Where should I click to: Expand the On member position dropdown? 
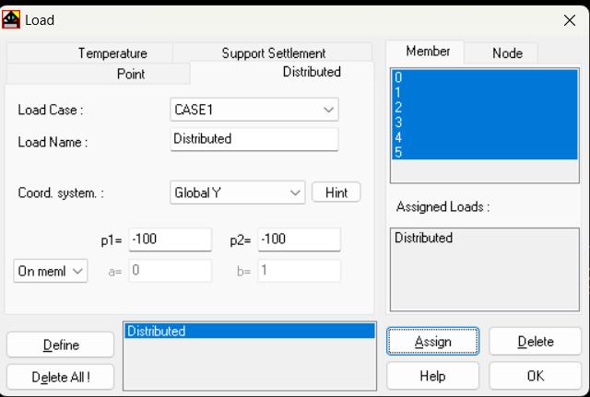(51, 271)
